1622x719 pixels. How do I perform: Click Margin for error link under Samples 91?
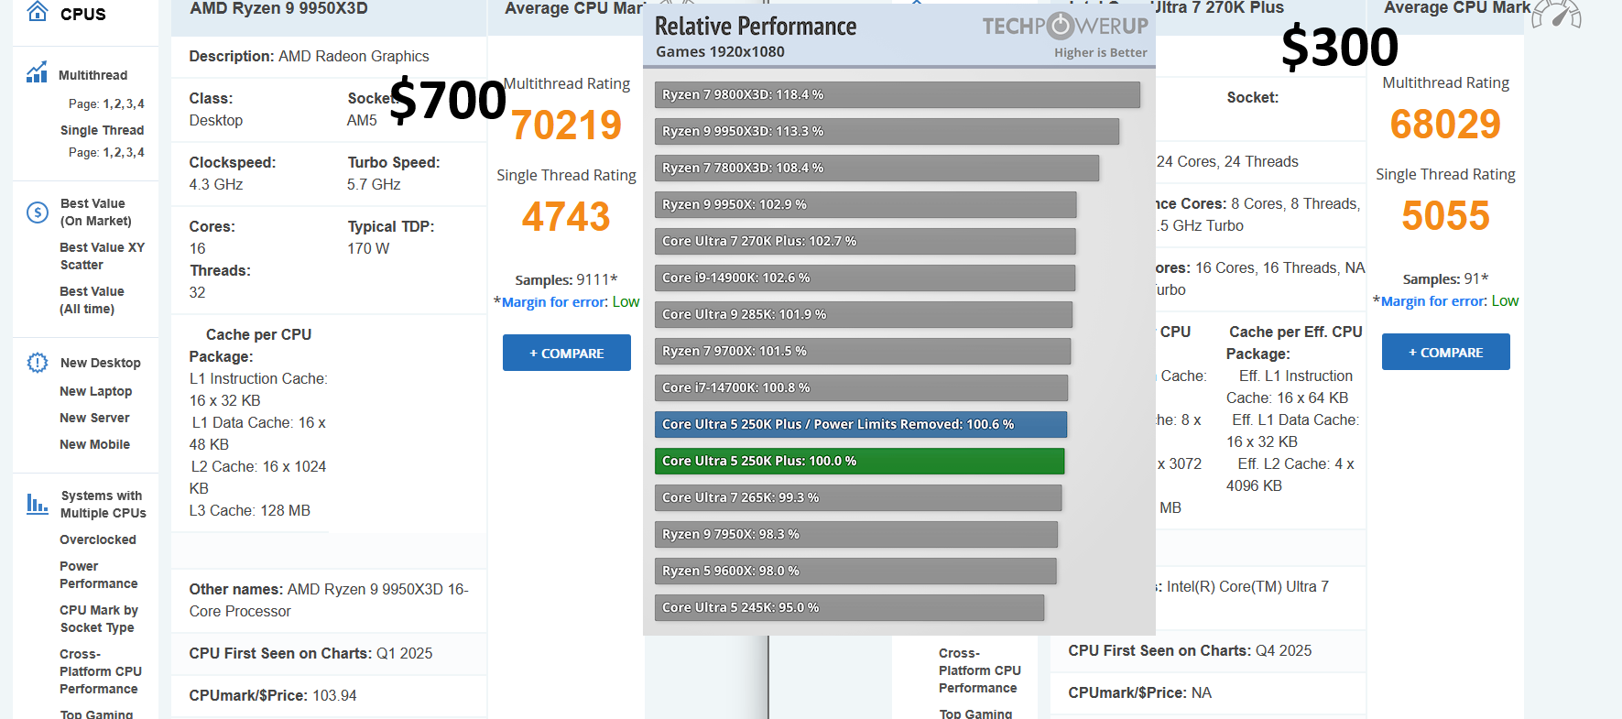tap(1433, 301)
